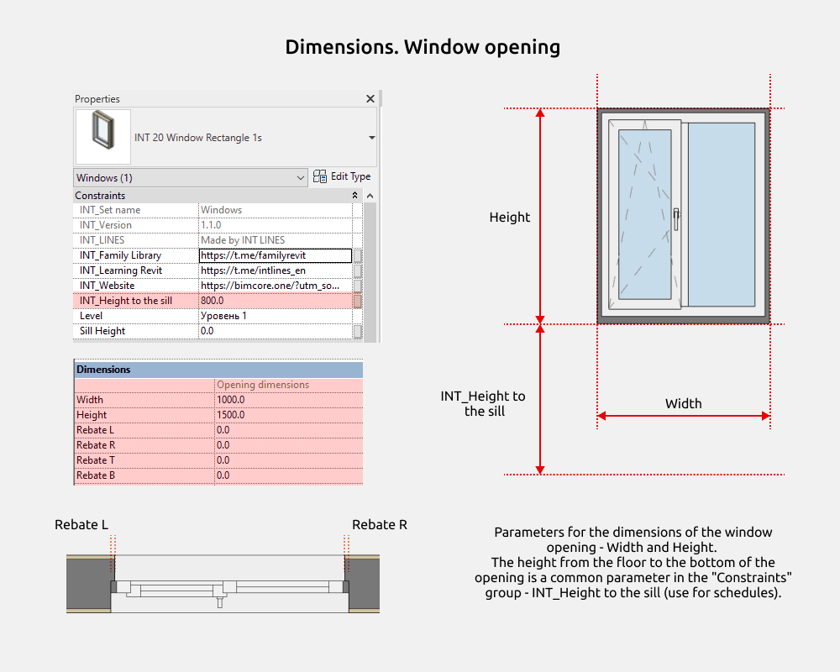Select the INT_Set name row label

[x=110, y=210]
